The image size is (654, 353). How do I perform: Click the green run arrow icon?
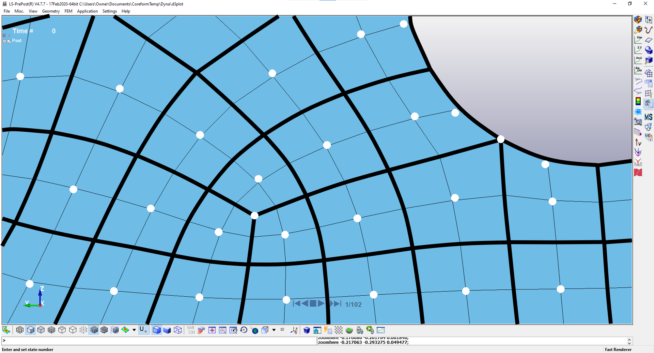click(x=349, y=330)
